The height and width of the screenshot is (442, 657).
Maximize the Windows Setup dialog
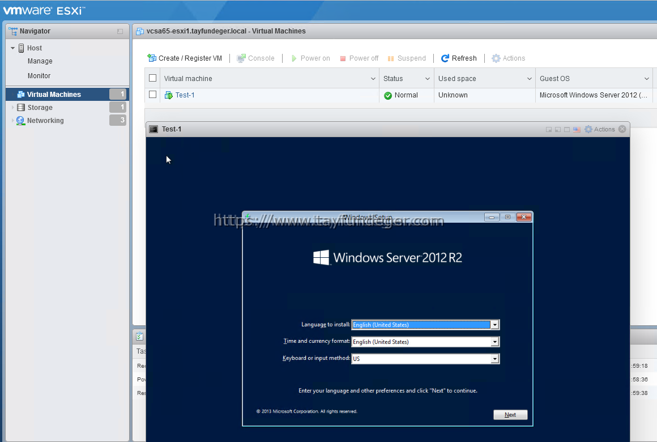click(x=507, y=217)
